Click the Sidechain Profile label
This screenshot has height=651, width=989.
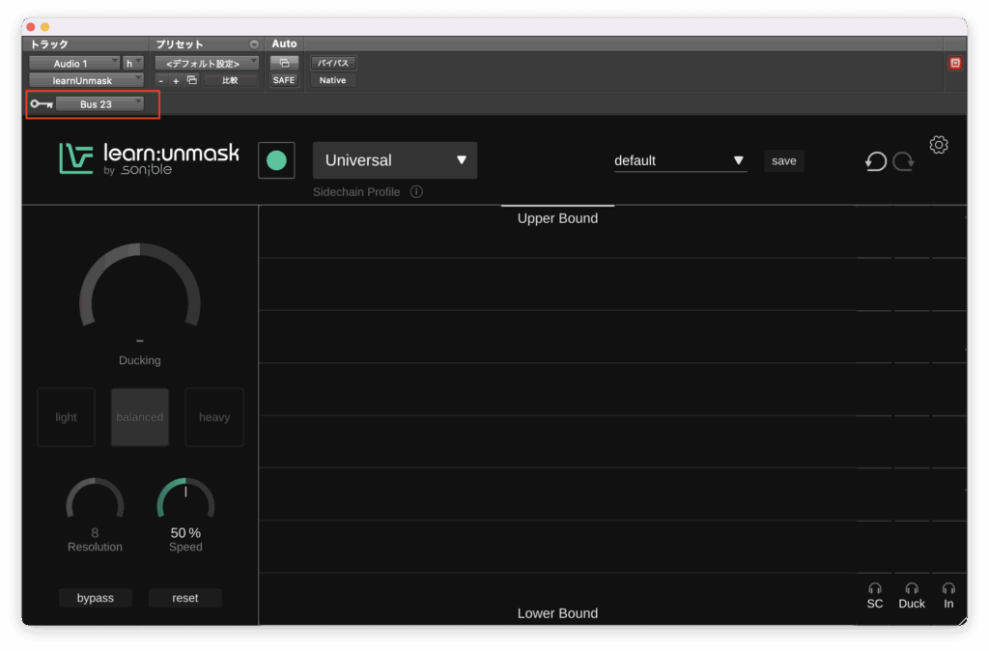(356, 192)
